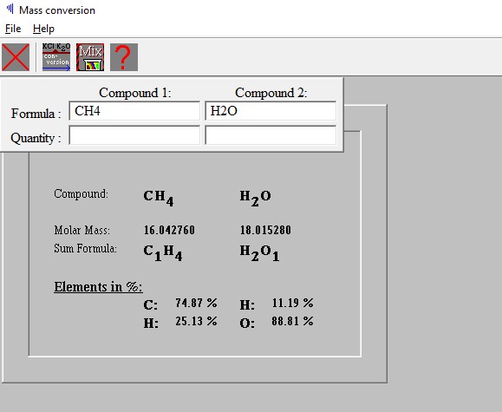The image size is (502, 412).
Task: Focus the Compound 1 Quantity field
Action: pyautogui.click(x=134, y=135)
